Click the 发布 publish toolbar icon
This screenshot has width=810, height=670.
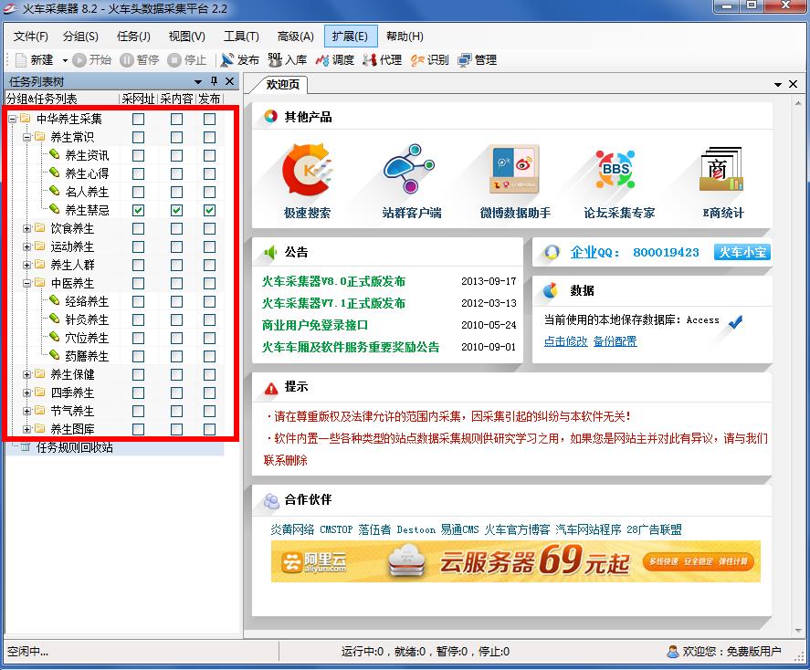pyautogui.click(x=227, y=60)
